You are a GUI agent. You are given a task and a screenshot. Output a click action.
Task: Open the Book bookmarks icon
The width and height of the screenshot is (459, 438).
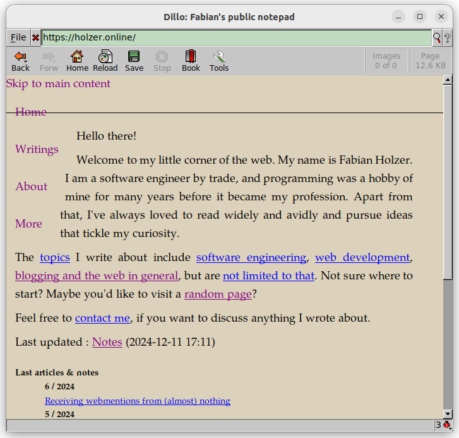pos(191,61)
